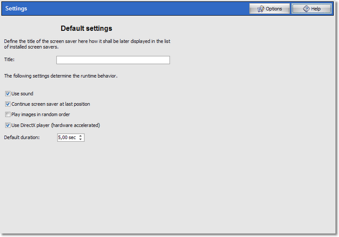Screen dimensions: 339x237
Task: Toggle Use DirectX player checkbox
Action: tap(8, 125)
